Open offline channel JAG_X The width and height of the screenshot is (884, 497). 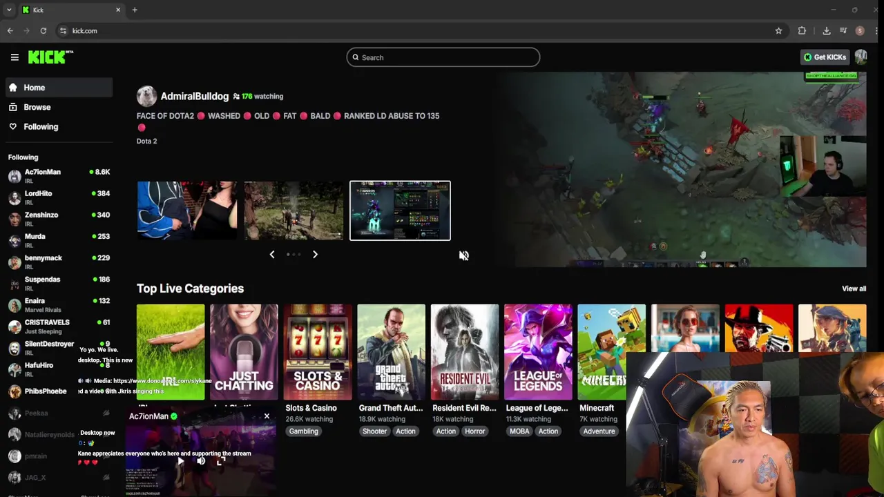[x=59, y=477]
